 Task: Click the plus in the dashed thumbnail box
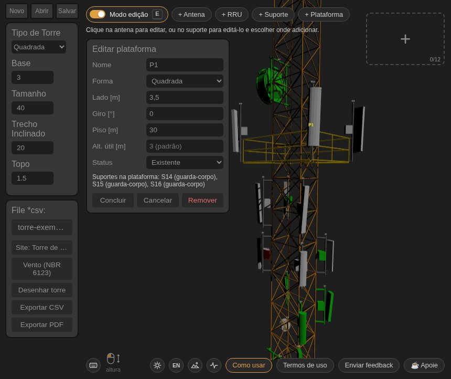click(x=405, y=39)
